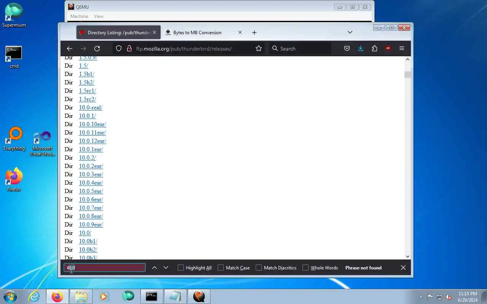Open the 10.0.2/ directory link
The width and height of the screenshot is (487, 304).
pos(88,158)
